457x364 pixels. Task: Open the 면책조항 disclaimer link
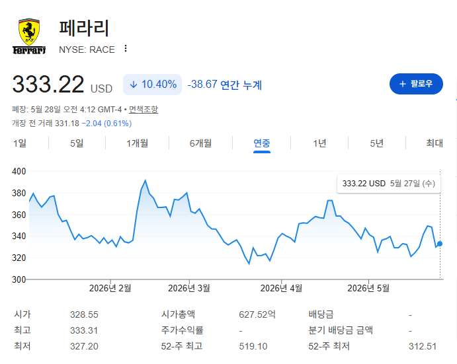[x=144, y=110]
